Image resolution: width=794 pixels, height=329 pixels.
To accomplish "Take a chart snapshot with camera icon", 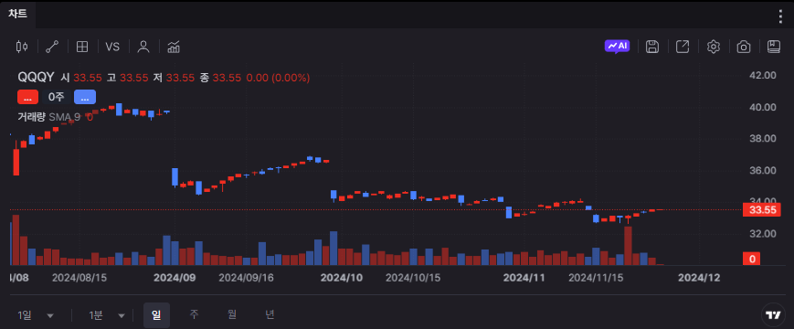I will pyautogui.click(x=744, y=48).
